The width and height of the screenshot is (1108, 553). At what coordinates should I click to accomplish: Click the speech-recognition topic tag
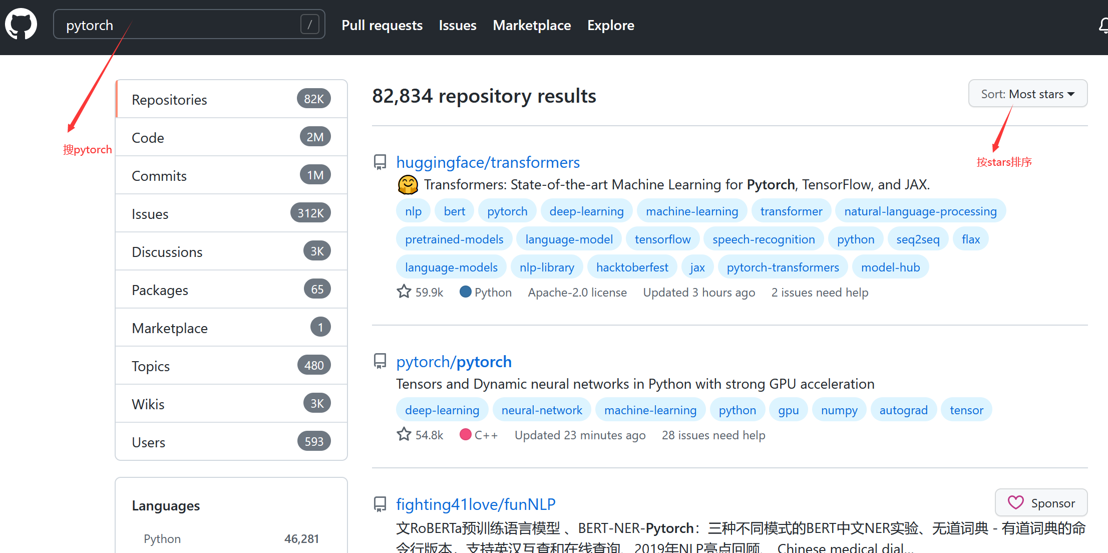coord(764,239)
